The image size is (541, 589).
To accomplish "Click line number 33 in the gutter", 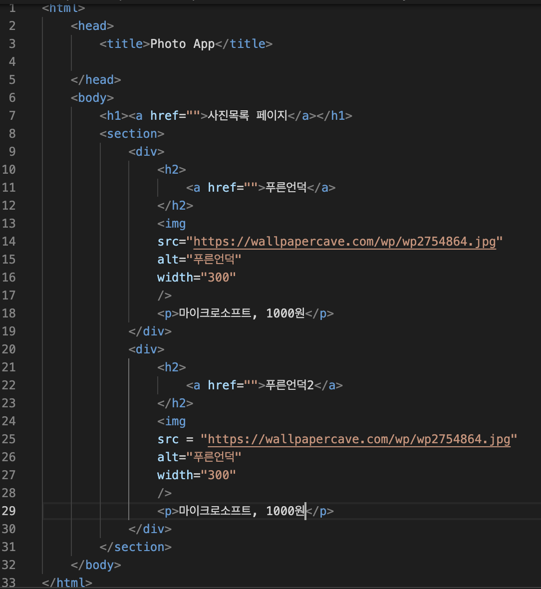I will point(8,583).
